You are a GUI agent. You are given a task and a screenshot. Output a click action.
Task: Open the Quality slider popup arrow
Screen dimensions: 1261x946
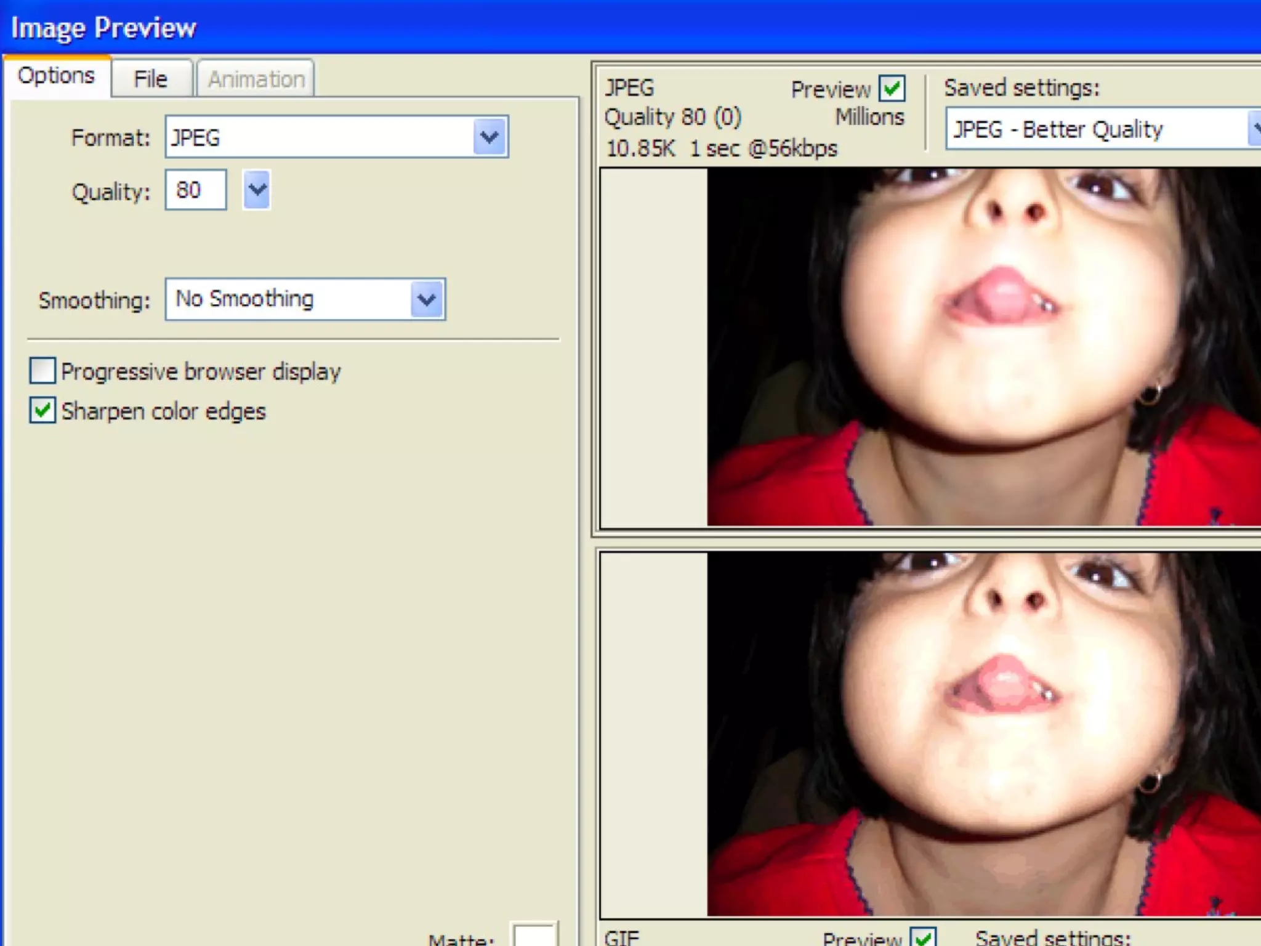pos(257,190)
